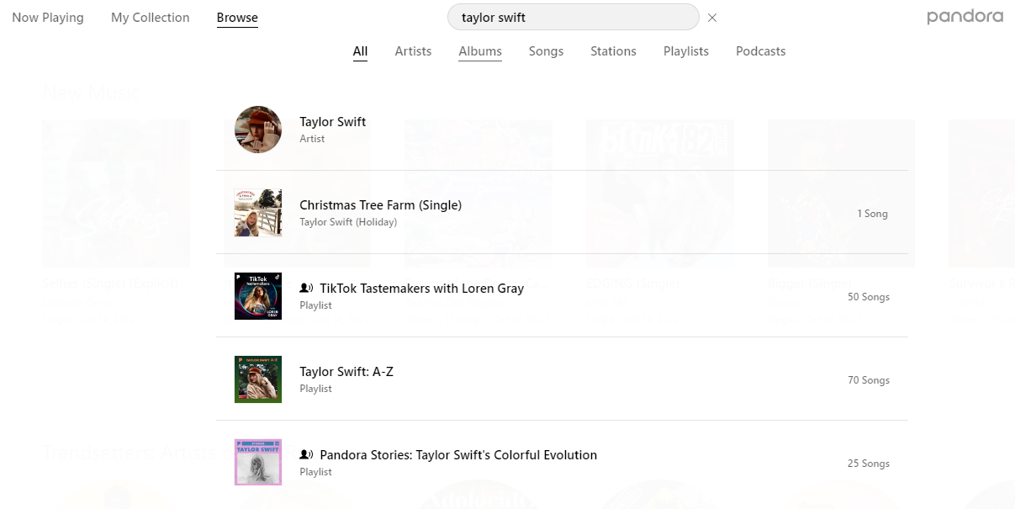Open the Taylor Swift: A-Z playlist title

346,372
